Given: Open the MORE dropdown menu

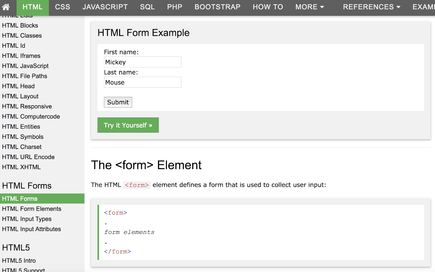Looking at the screenshot, I should [x=309, y=7].
